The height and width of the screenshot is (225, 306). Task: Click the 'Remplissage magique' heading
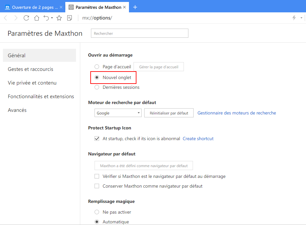click(111, 201)
